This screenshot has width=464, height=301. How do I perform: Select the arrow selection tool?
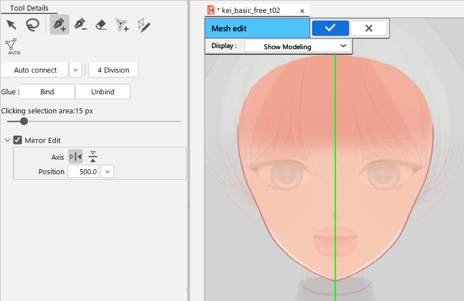[11, 25]
